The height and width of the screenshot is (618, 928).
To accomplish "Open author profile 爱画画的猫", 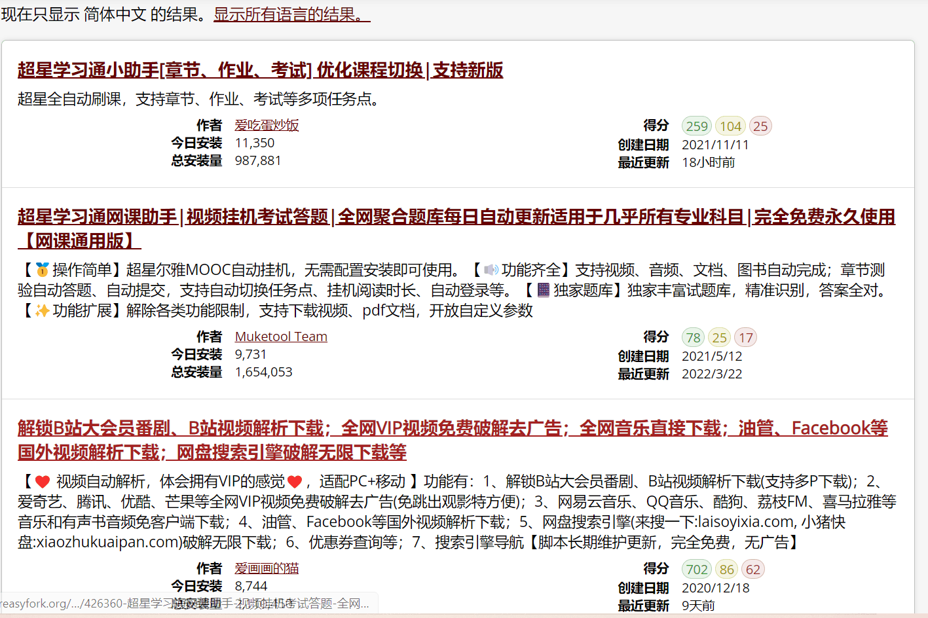I will (x=267, y=568).
